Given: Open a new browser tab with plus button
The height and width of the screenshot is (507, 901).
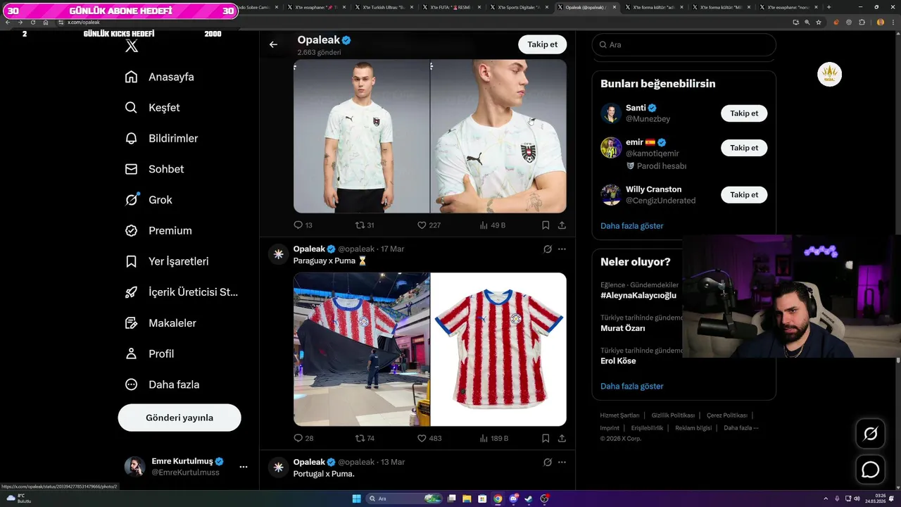Looking at the screenshot, I should click(x=828, y=6).
